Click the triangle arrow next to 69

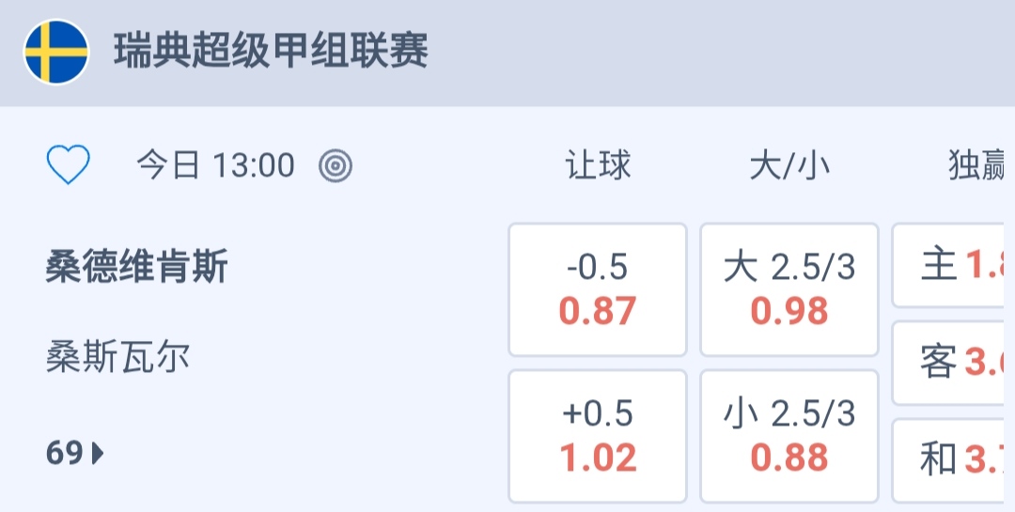click(99, 455)
